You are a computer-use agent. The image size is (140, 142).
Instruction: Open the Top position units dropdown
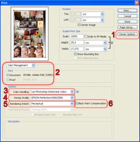pos(93,14)
